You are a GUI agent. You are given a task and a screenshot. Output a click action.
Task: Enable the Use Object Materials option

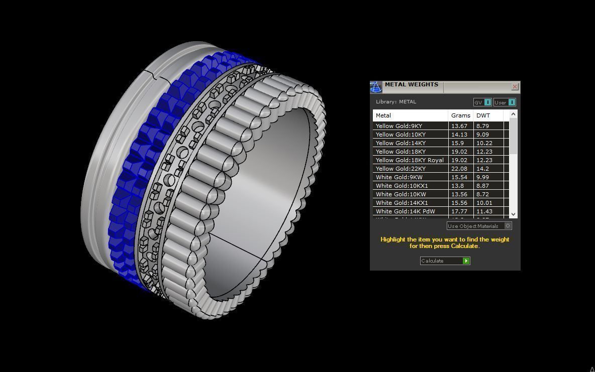pyautogui.click(x=479, y=226)
